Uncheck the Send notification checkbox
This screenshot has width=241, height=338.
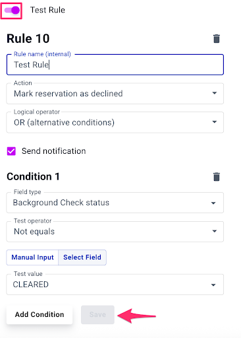tap(11, 151)
